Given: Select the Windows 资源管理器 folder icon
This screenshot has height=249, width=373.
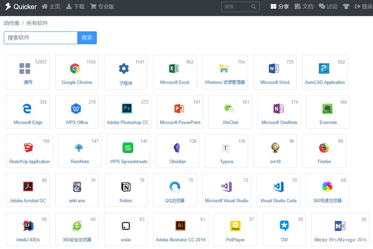Looking at the screenshot, I should [x=224, y=68].
